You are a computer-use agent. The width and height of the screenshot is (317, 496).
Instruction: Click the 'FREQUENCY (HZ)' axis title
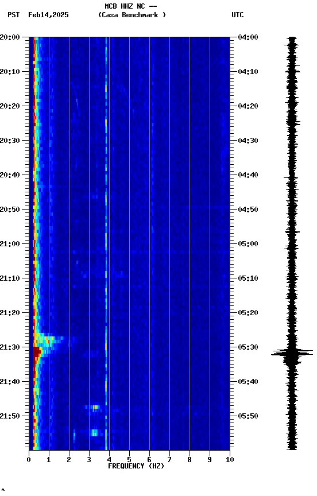[x=136, y=466]
